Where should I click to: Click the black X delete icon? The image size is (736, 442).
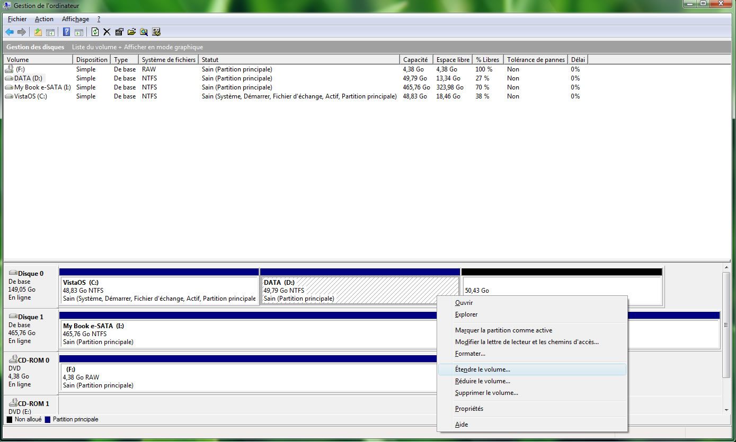[x=107, y=32]
